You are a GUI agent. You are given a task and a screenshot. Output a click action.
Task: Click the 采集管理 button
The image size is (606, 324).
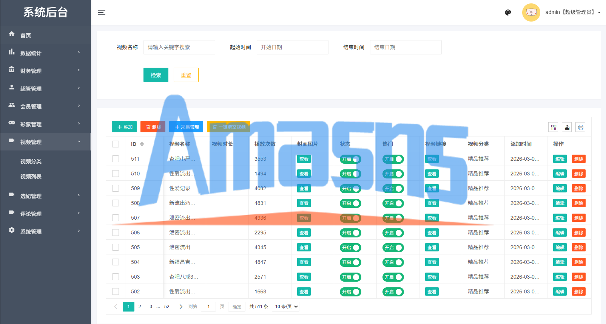click(x=186, y=127)
